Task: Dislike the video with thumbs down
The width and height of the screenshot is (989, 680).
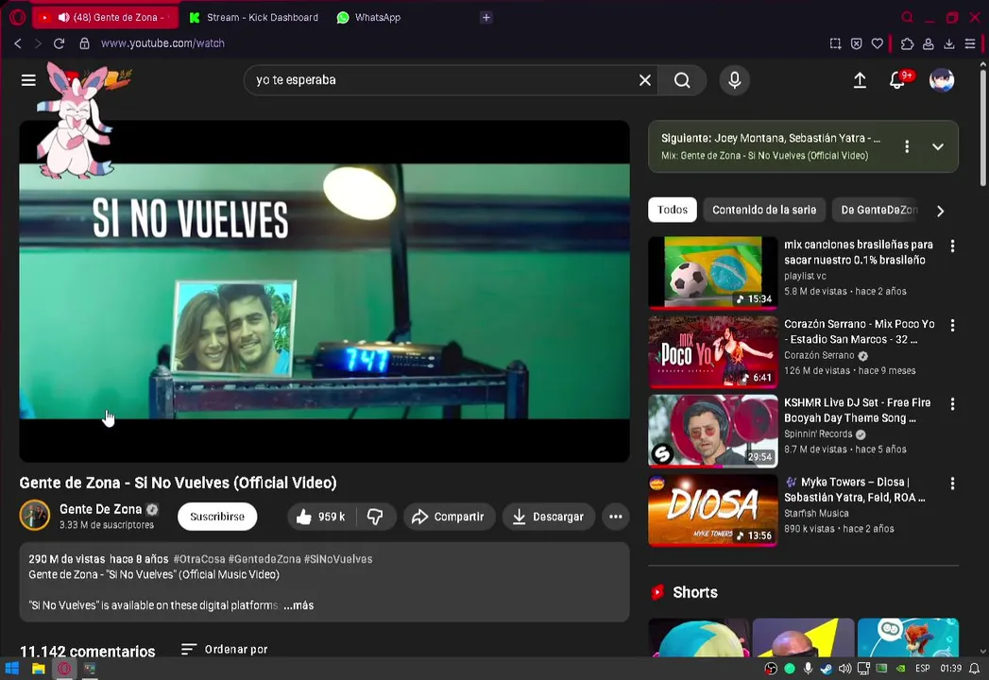Action: [375, 517]
